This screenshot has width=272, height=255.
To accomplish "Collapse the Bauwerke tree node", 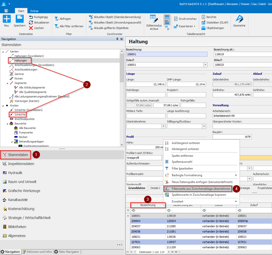I will pyautogui.click(x=7, y=123).
